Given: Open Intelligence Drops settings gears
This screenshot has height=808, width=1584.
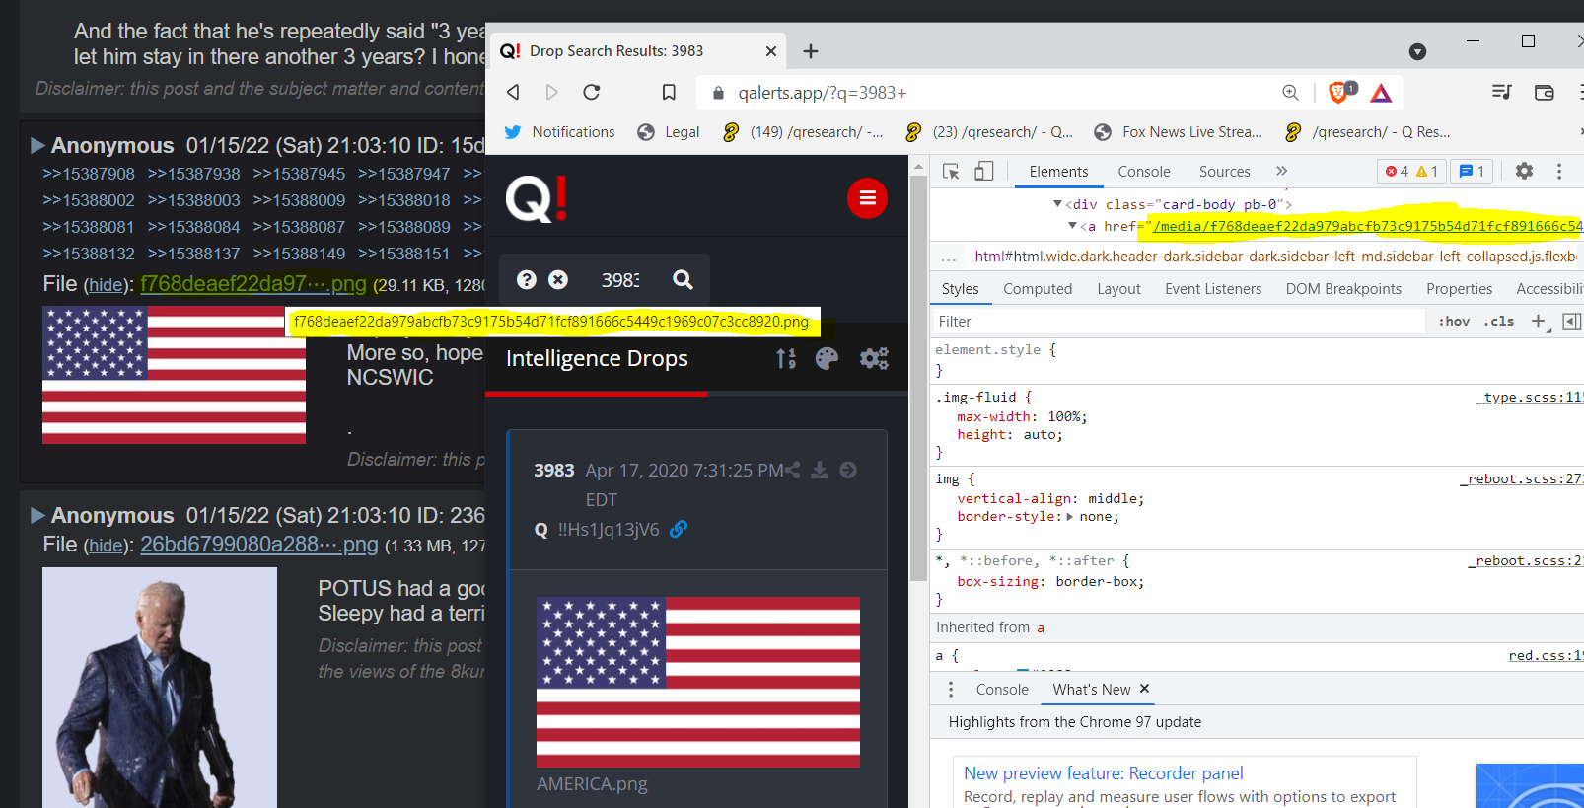Looking at the screenshot, I should [874, 358].
